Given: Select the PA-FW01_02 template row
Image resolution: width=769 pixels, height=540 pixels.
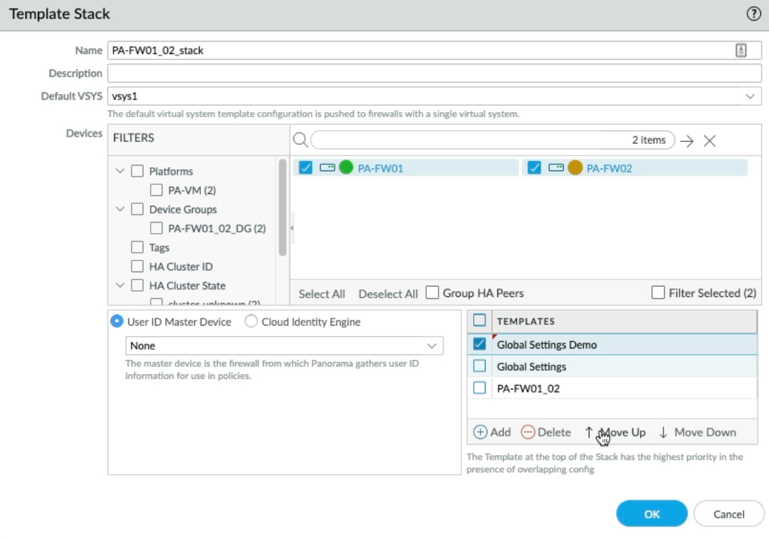Looking at the screenshot, I should point(612,388).
